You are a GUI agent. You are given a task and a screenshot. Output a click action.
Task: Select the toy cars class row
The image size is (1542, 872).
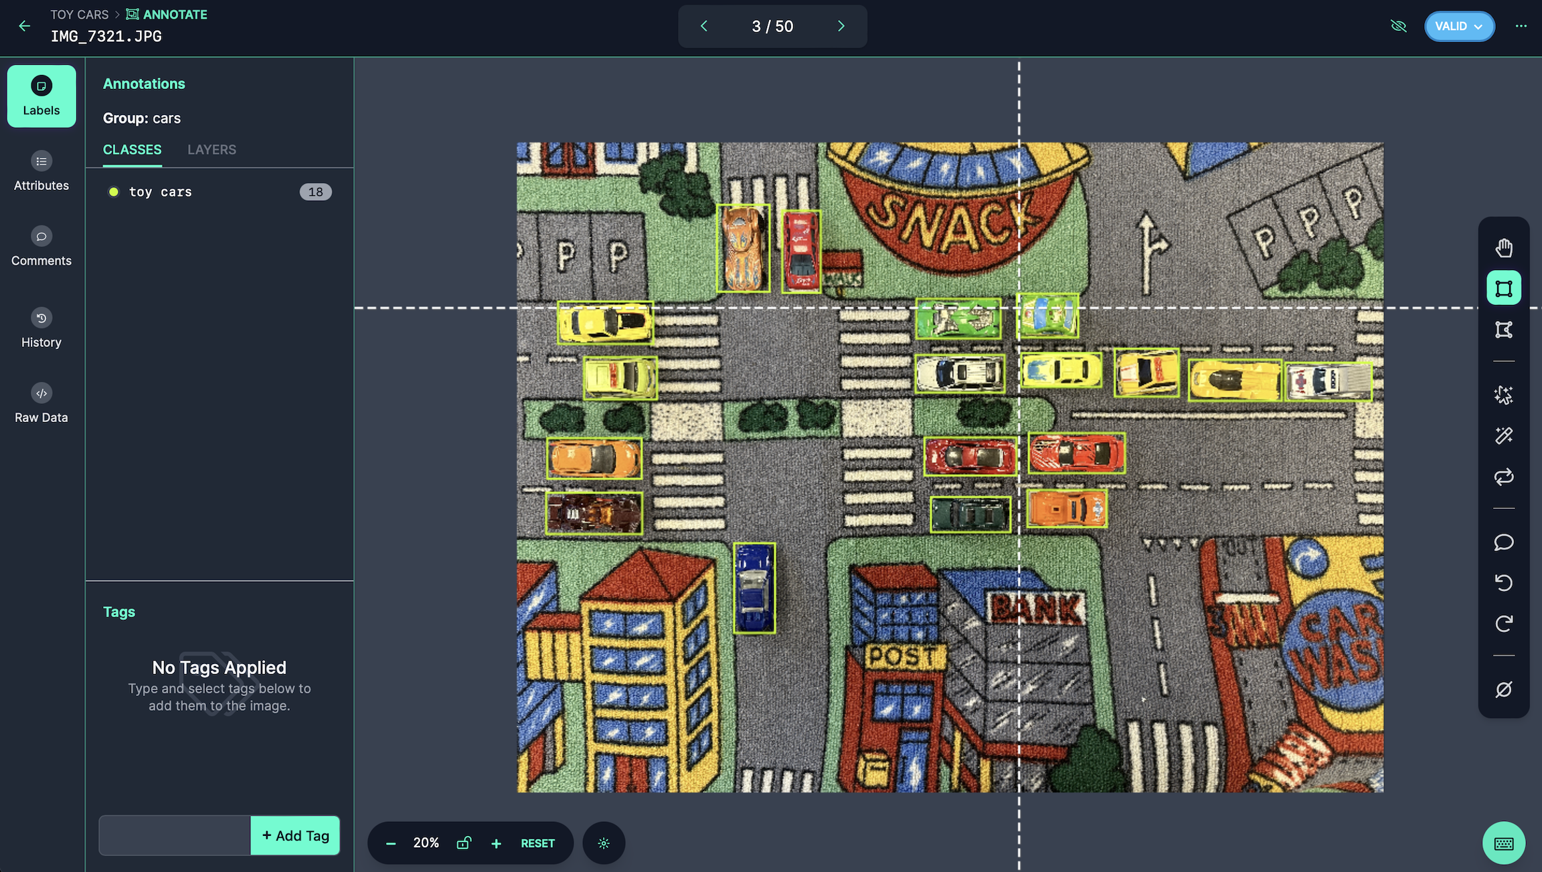(x=220, y=192)
